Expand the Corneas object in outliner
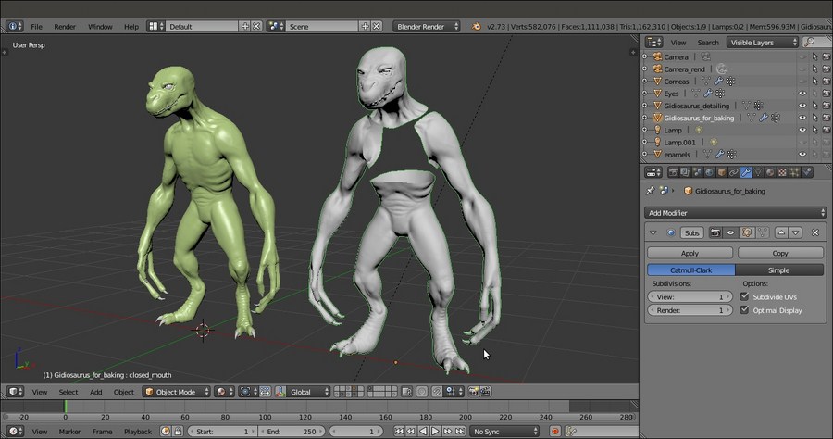Screen dimensions: 833x439 [645, 82]
